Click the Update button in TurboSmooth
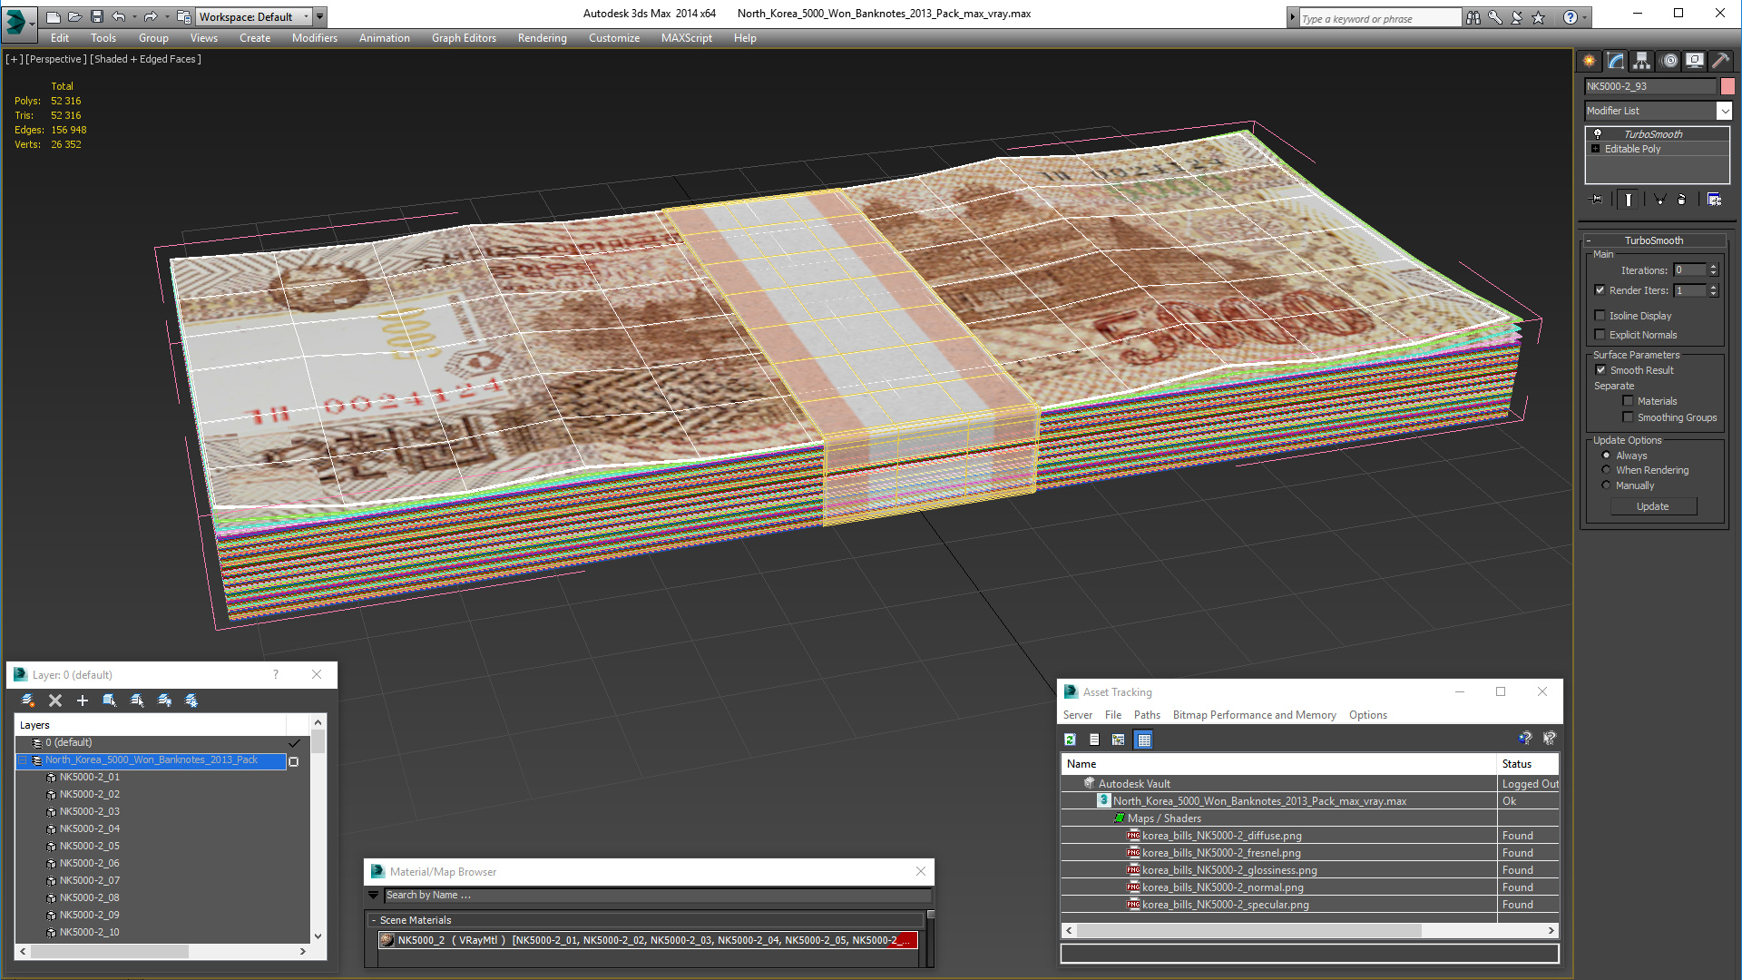 [1653, 506]
